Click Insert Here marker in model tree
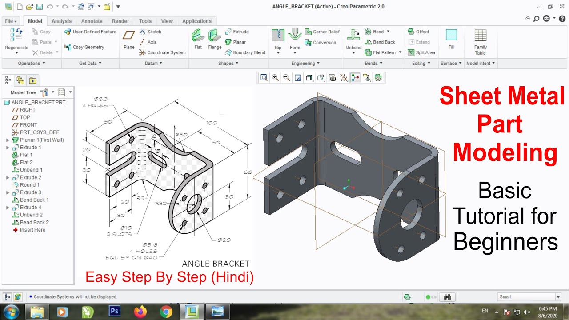The width and height of the screenshot is (569, 320). (29, 230)
